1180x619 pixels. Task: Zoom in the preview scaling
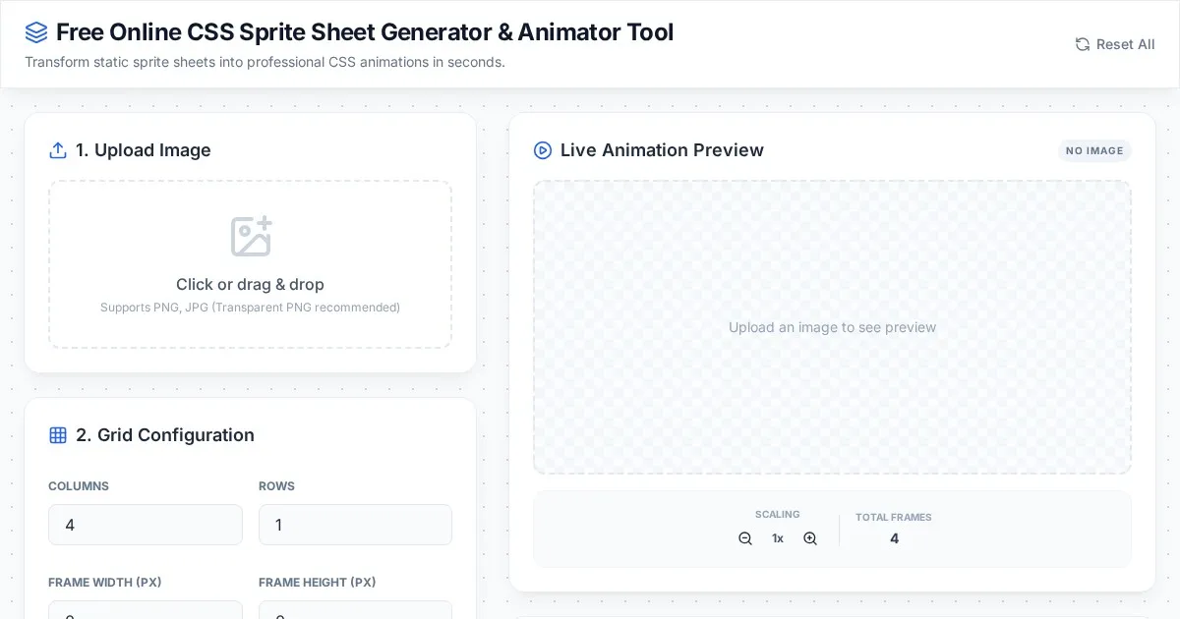coord(810,538)
